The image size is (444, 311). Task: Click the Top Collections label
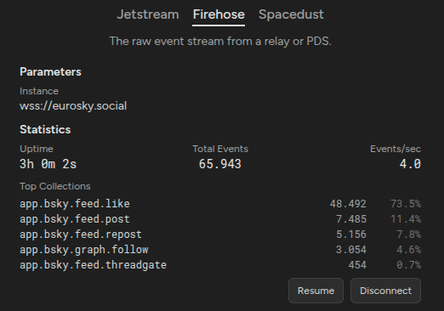[x=55, y=186]
